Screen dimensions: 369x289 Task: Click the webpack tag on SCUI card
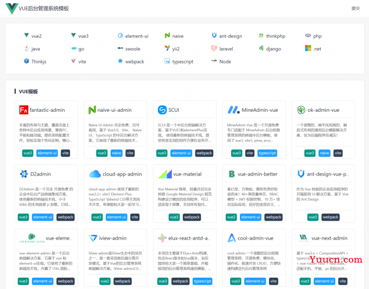[x=204, y=153]
